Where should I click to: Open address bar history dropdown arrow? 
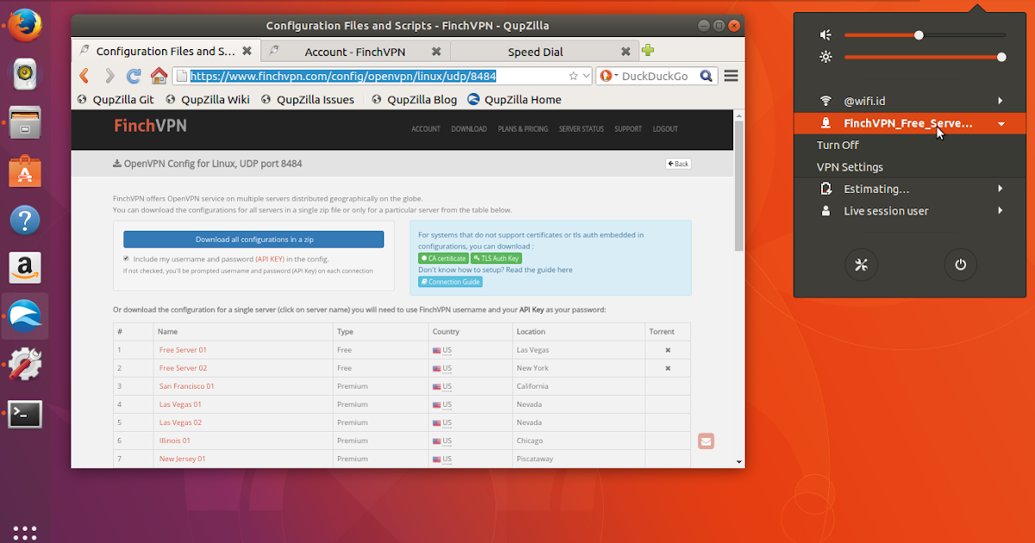point(586,76)
